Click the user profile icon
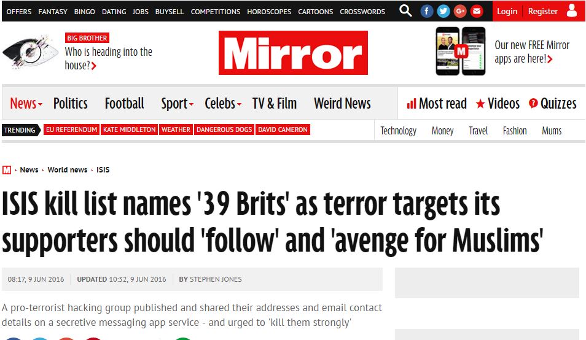Screen dimensions: 586x340 (572, 11)
